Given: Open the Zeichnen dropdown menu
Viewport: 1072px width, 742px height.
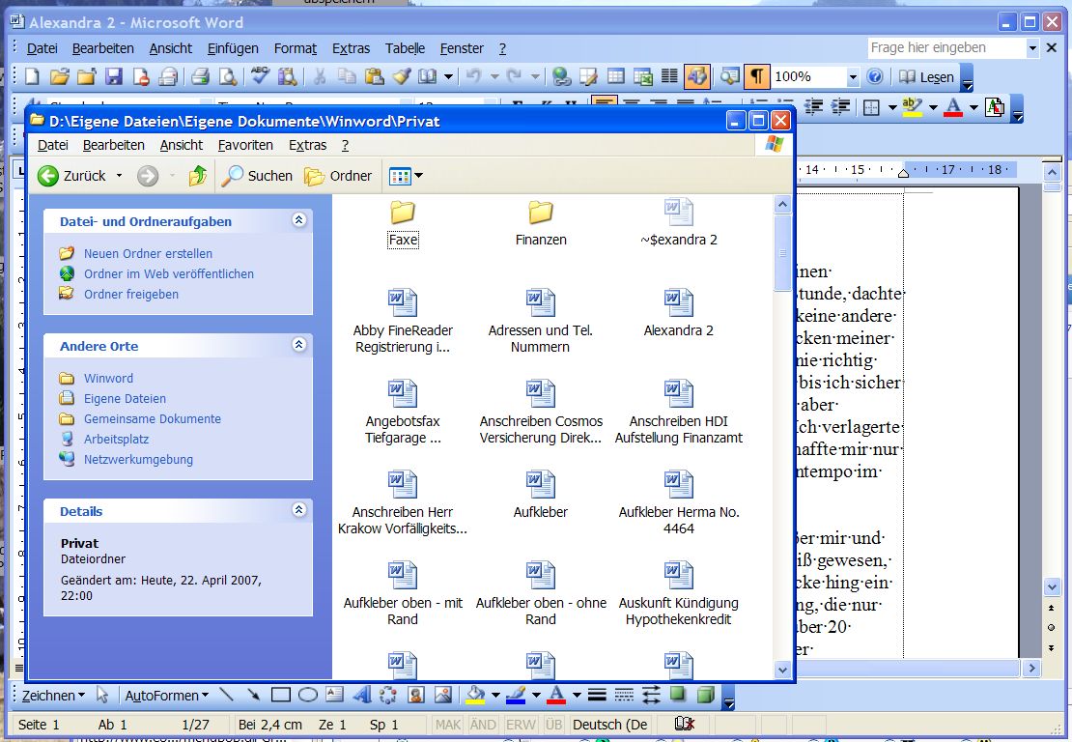Looking at the screenshot, I should click(x=53, y=696).
